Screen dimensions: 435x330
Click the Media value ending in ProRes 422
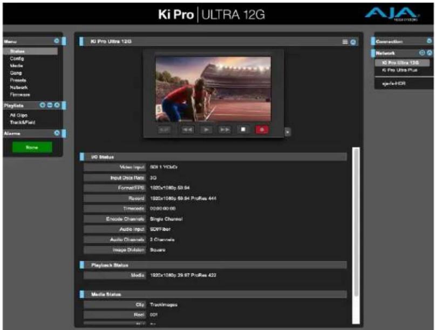point(183,275)
